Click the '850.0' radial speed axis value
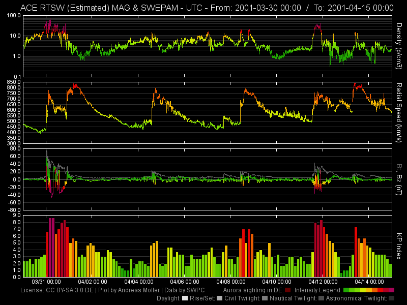407x305 pixels. click(14, 82)
